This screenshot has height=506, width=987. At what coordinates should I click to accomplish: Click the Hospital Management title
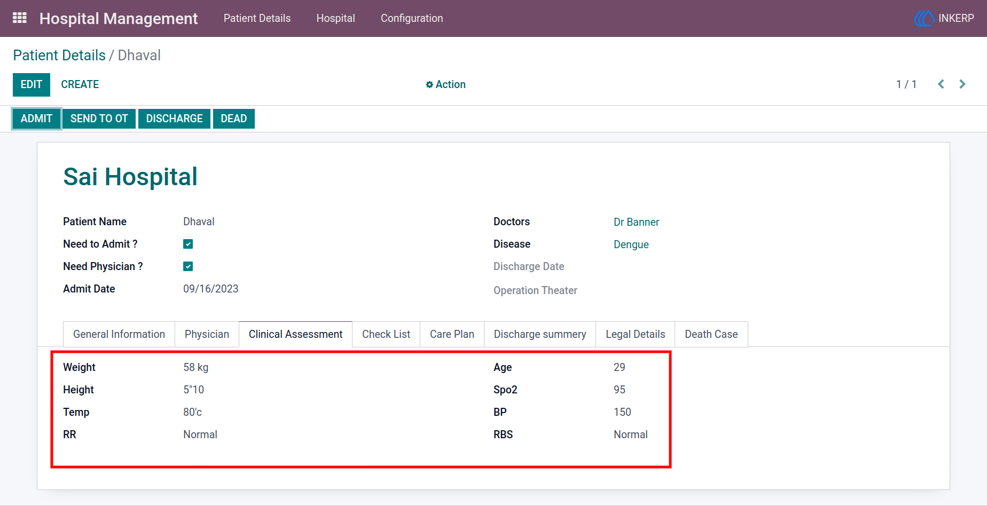[x=119, y=19]
